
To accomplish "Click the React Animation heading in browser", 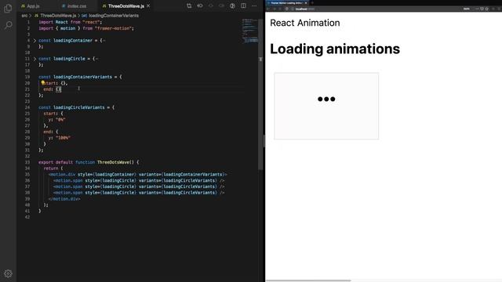I will [305, 23].
